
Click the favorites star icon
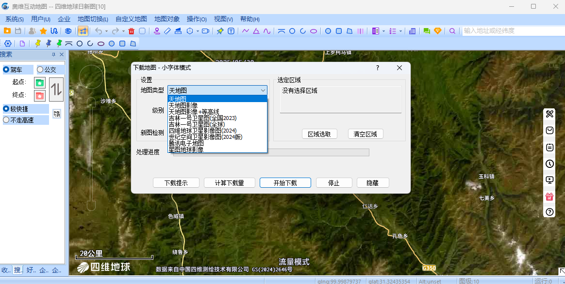pos(43,30)
